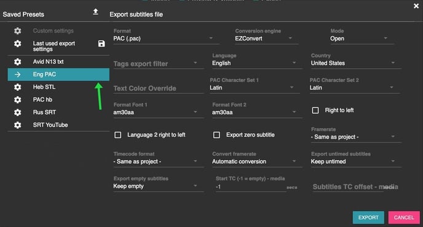
Task: Open the Format Font 1 dropdown
Action: [x=159, y=112]
